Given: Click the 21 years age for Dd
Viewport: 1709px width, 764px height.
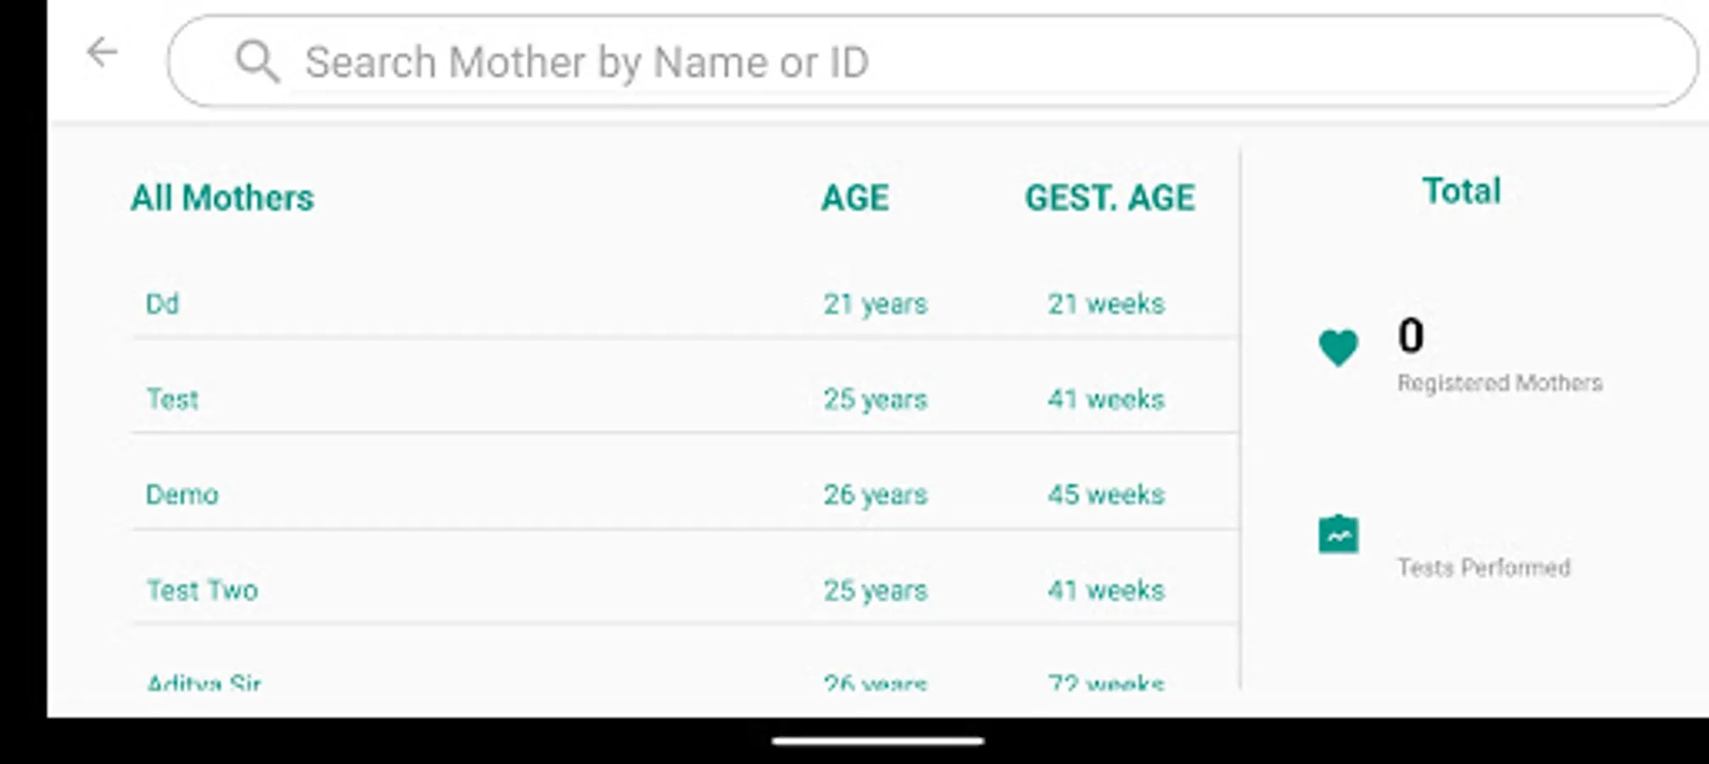Looking at the screenshot, I should (x=875, y=304).
